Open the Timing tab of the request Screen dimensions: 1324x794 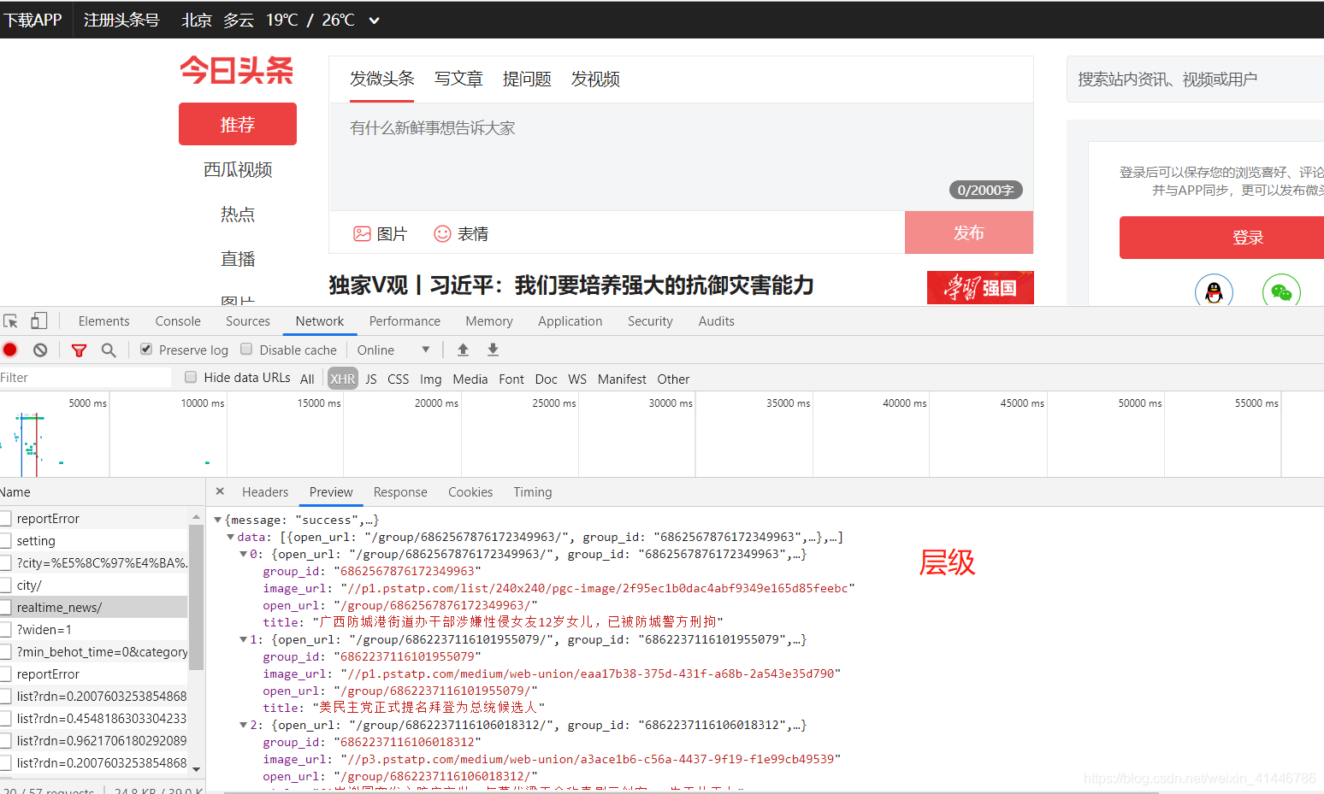533,492
